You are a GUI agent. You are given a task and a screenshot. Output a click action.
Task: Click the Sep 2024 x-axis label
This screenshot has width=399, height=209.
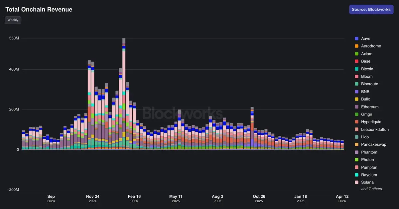pyautogui.click(x=51, y=198)
